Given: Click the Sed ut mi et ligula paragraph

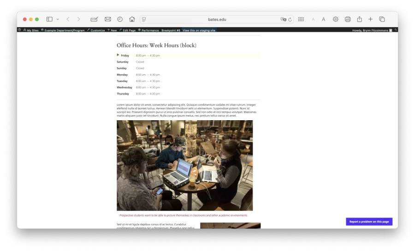Looking at the screenshot, I should click(156, 226).
